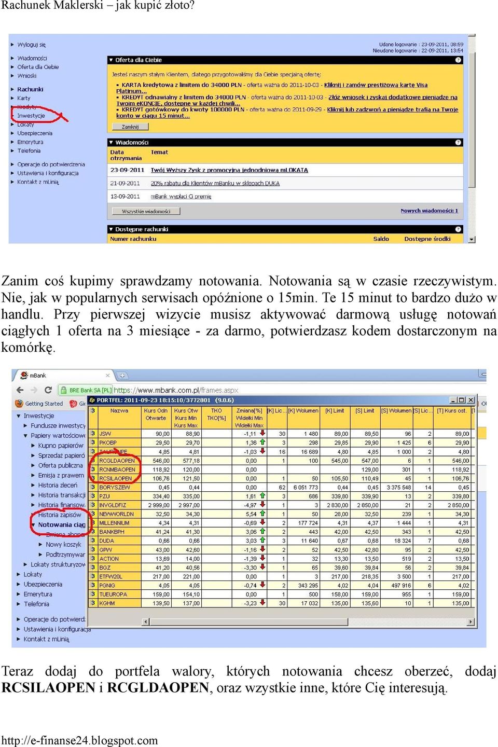Open message mBank wypłaci Ci premię
This screenshot has width=498, height=747.
181,197
